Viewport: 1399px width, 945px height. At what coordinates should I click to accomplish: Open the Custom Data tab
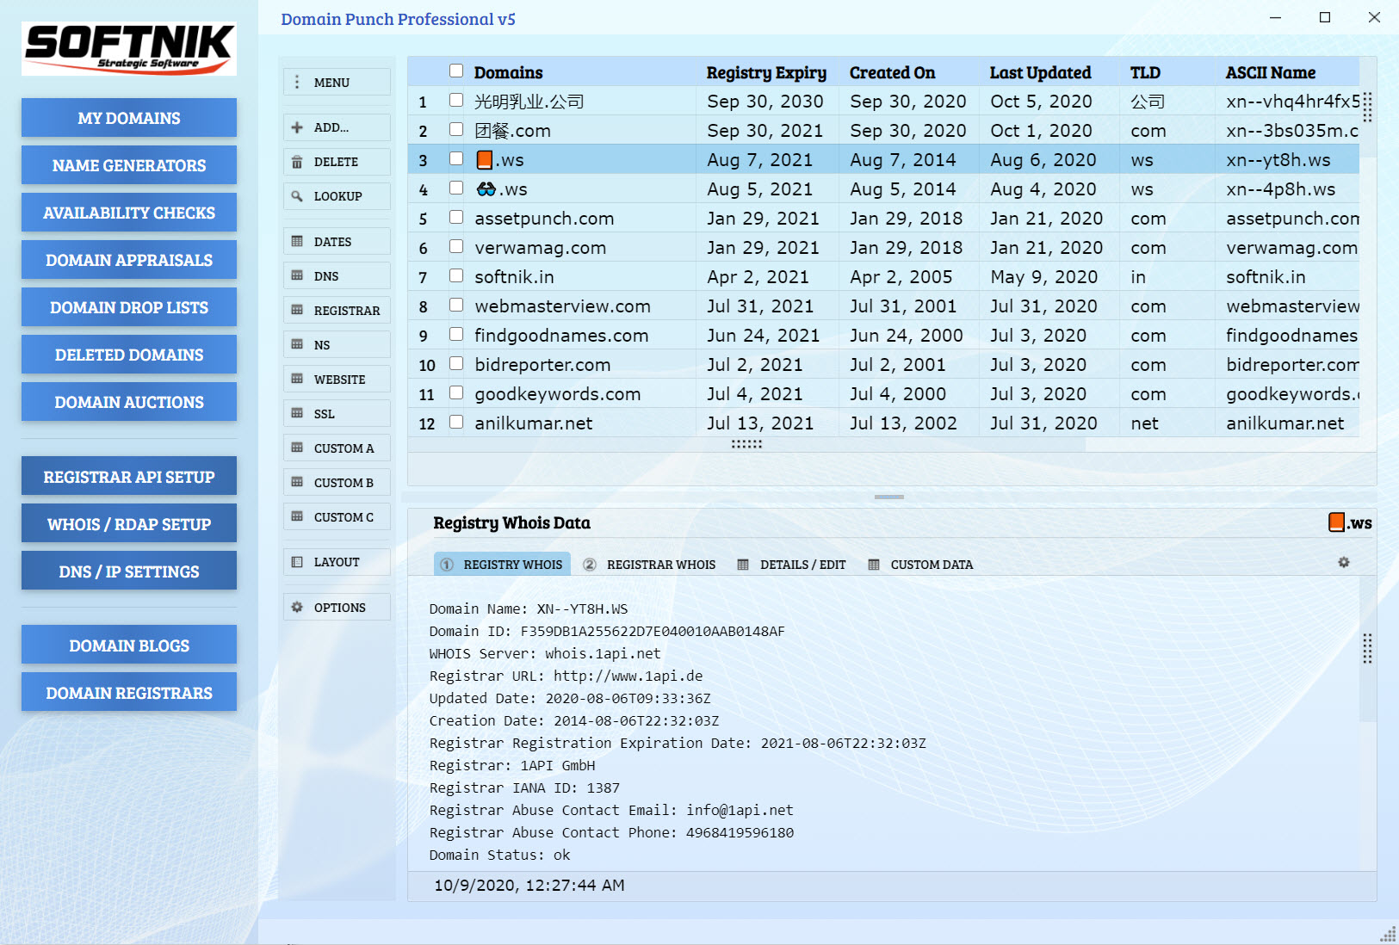tap(920, 565)
